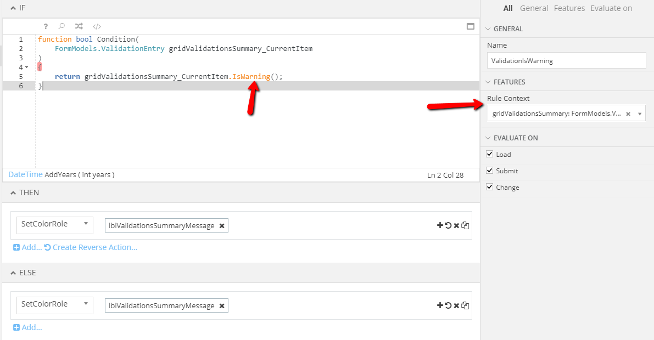Click the help question mark icon in editor toolbar
The height and width of the screenshot is (340, 654).
coord(46,26)
